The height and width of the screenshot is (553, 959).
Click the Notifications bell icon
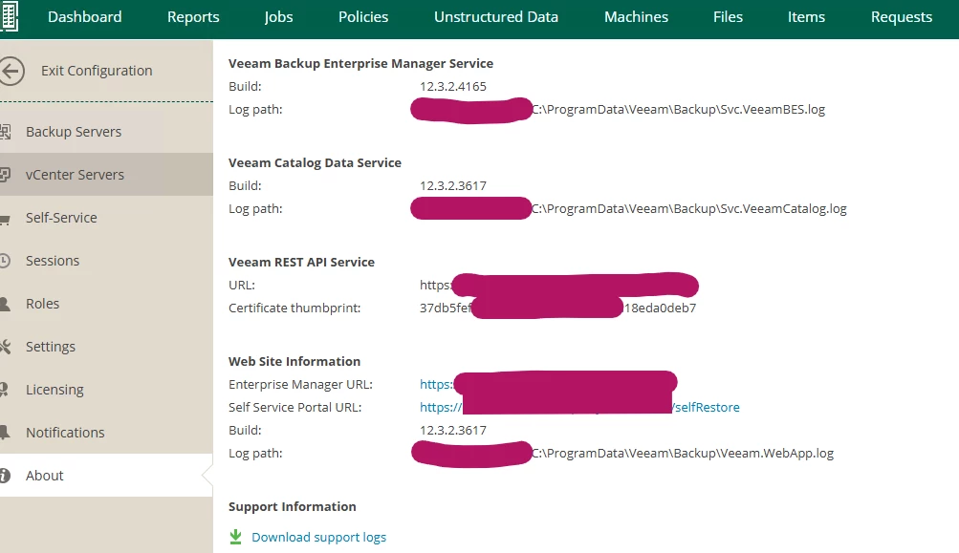5,432
